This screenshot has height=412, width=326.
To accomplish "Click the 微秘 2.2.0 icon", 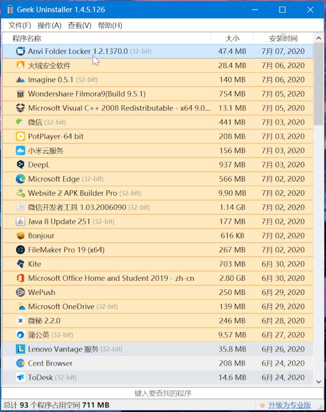I will click(20, 320).
